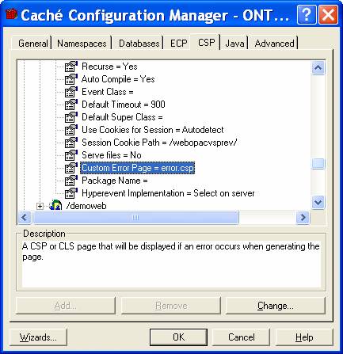Click the property icon next to Auto Compile
Image resolution: width=343 pixels, height=354 pixels.
pos(71,79)
